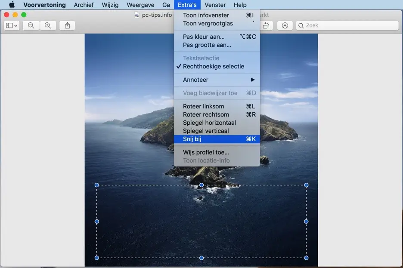This screenshot has width=403, height=268.
Task: Choose Wijs profiel toe...
Action: (217, 152)
